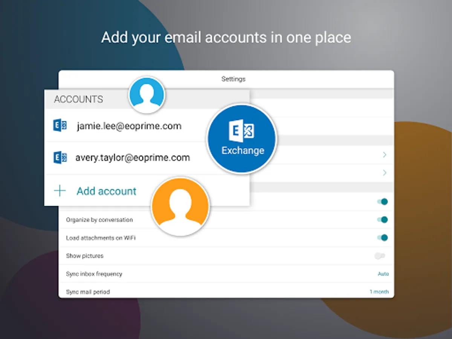Toggle the Organize by conversation switch

(x=382, y=220)
